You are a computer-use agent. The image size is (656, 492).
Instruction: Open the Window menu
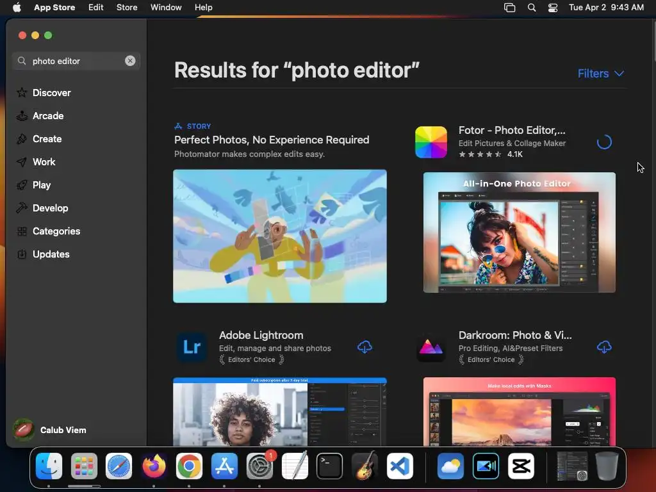point(166,7)
